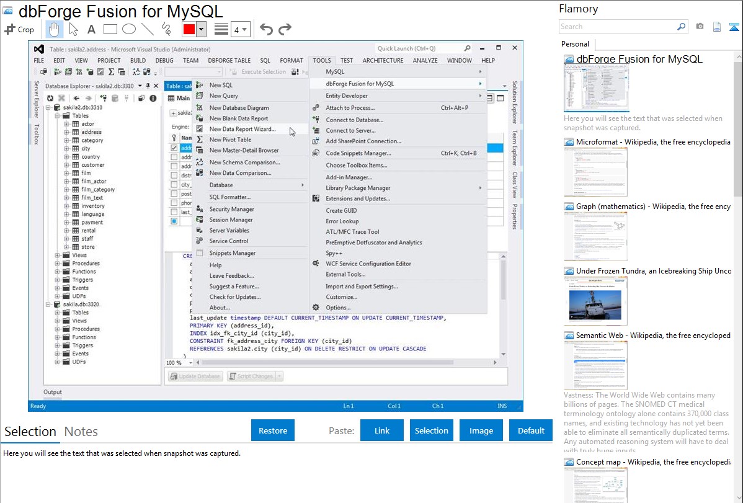The height and width of the screenshot is (503, 743).
Task: Collapse the sakila2.db:3310 tree node
Action: click(48, 108)
